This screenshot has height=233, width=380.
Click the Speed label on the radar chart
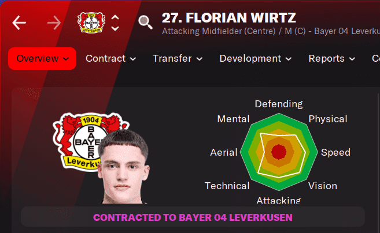tap(335, 152)
